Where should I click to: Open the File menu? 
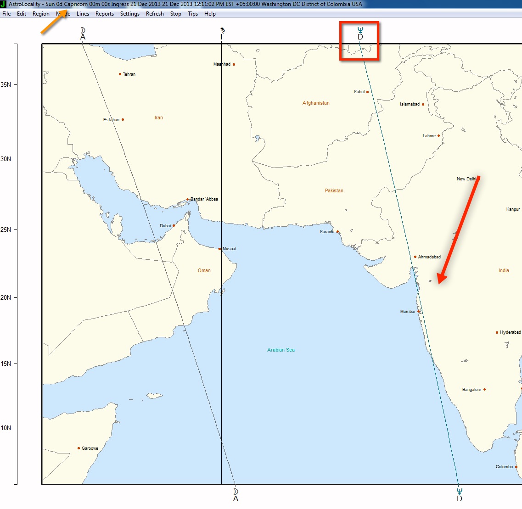(x=6, y=14)
